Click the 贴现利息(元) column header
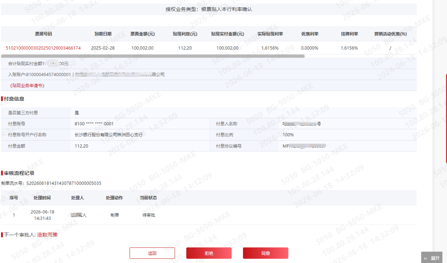Screen dimensions: 447x263 pyautogui.click(x=185, y=34)
